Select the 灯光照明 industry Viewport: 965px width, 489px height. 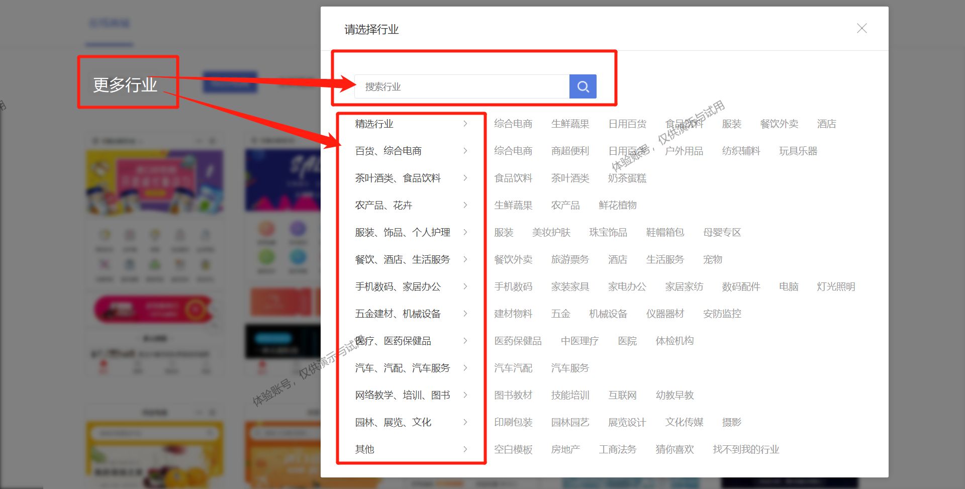[835, 286]
